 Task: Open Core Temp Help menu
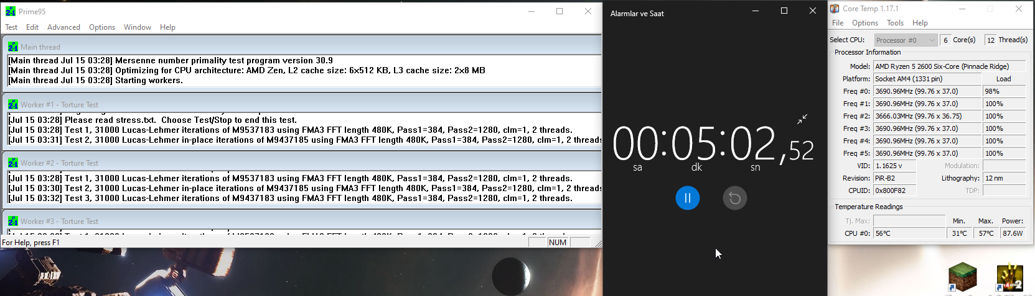pos(920,23)
